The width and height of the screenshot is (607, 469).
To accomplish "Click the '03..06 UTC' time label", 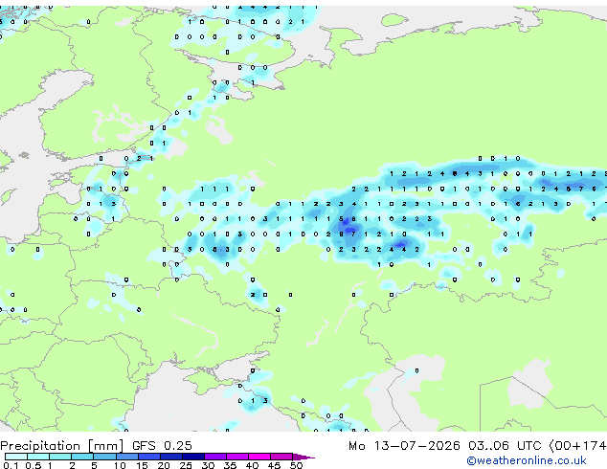I will click(505, 446).
